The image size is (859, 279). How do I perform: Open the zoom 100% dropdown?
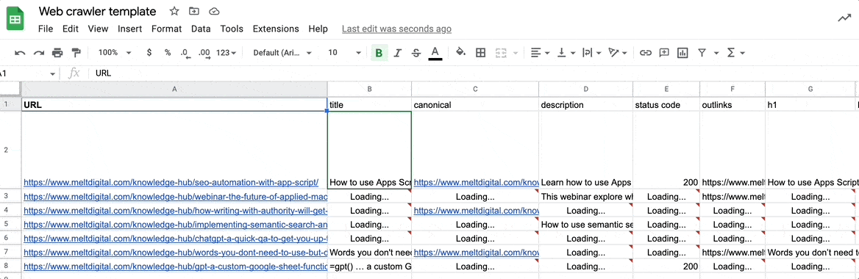click(115, 53)
